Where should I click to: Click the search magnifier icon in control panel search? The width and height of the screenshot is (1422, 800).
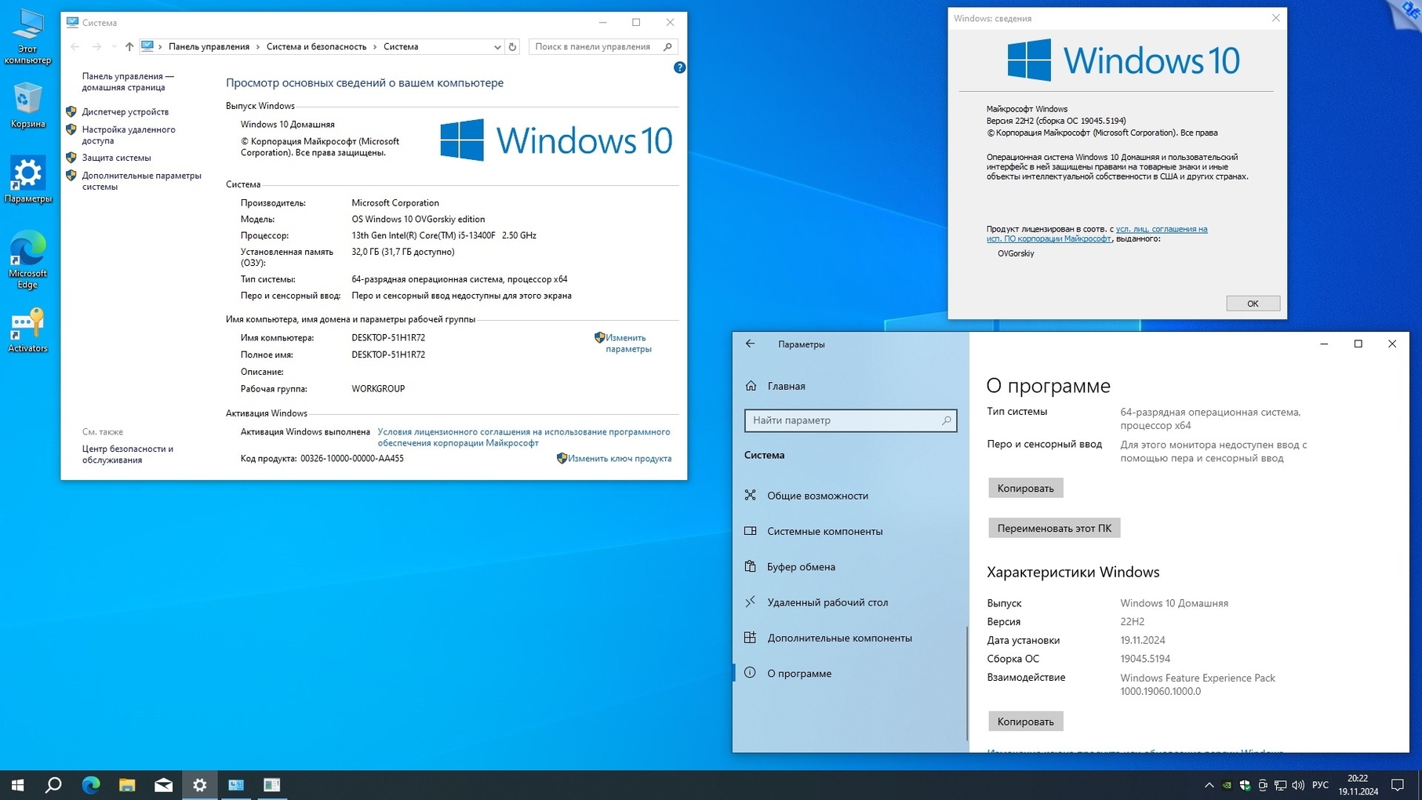[667, 47]
